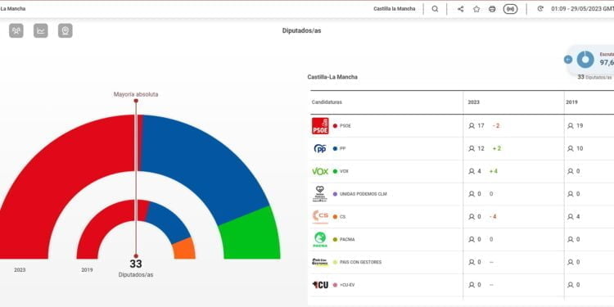
Task: Switch to the line chart view icon
Action: [41, 30]
